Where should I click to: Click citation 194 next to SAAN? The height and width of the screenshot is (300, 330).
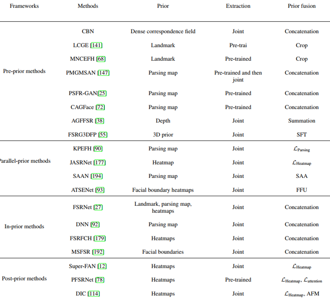pos(96,176)
